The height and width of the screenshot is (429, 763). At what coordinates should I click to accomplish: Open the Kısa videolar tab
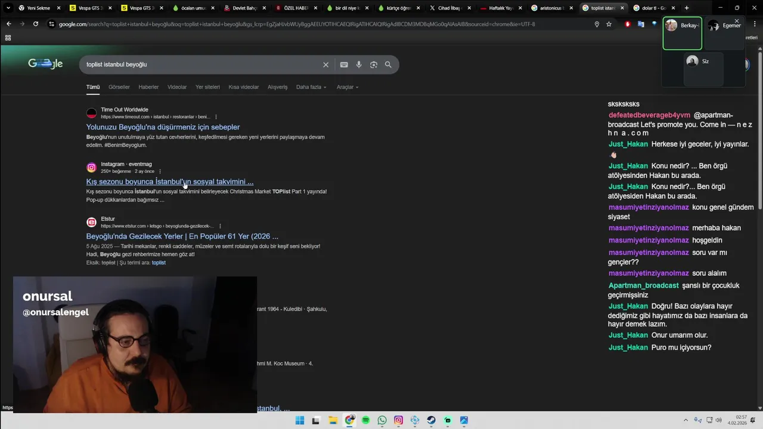(x=244, y=87)
